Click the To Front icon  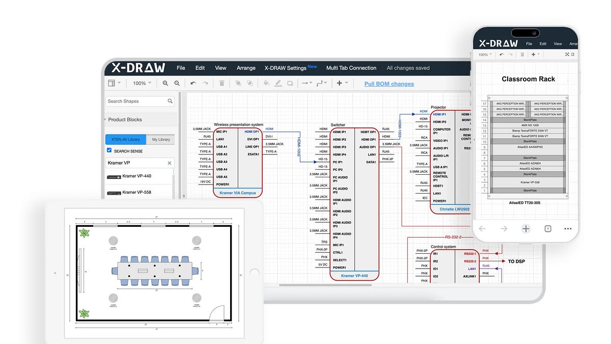238,83
